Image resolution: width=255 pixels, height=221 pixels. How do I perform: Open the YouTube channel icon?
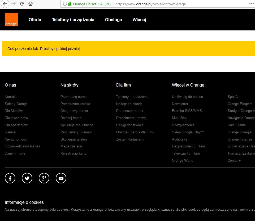[61, 178]
